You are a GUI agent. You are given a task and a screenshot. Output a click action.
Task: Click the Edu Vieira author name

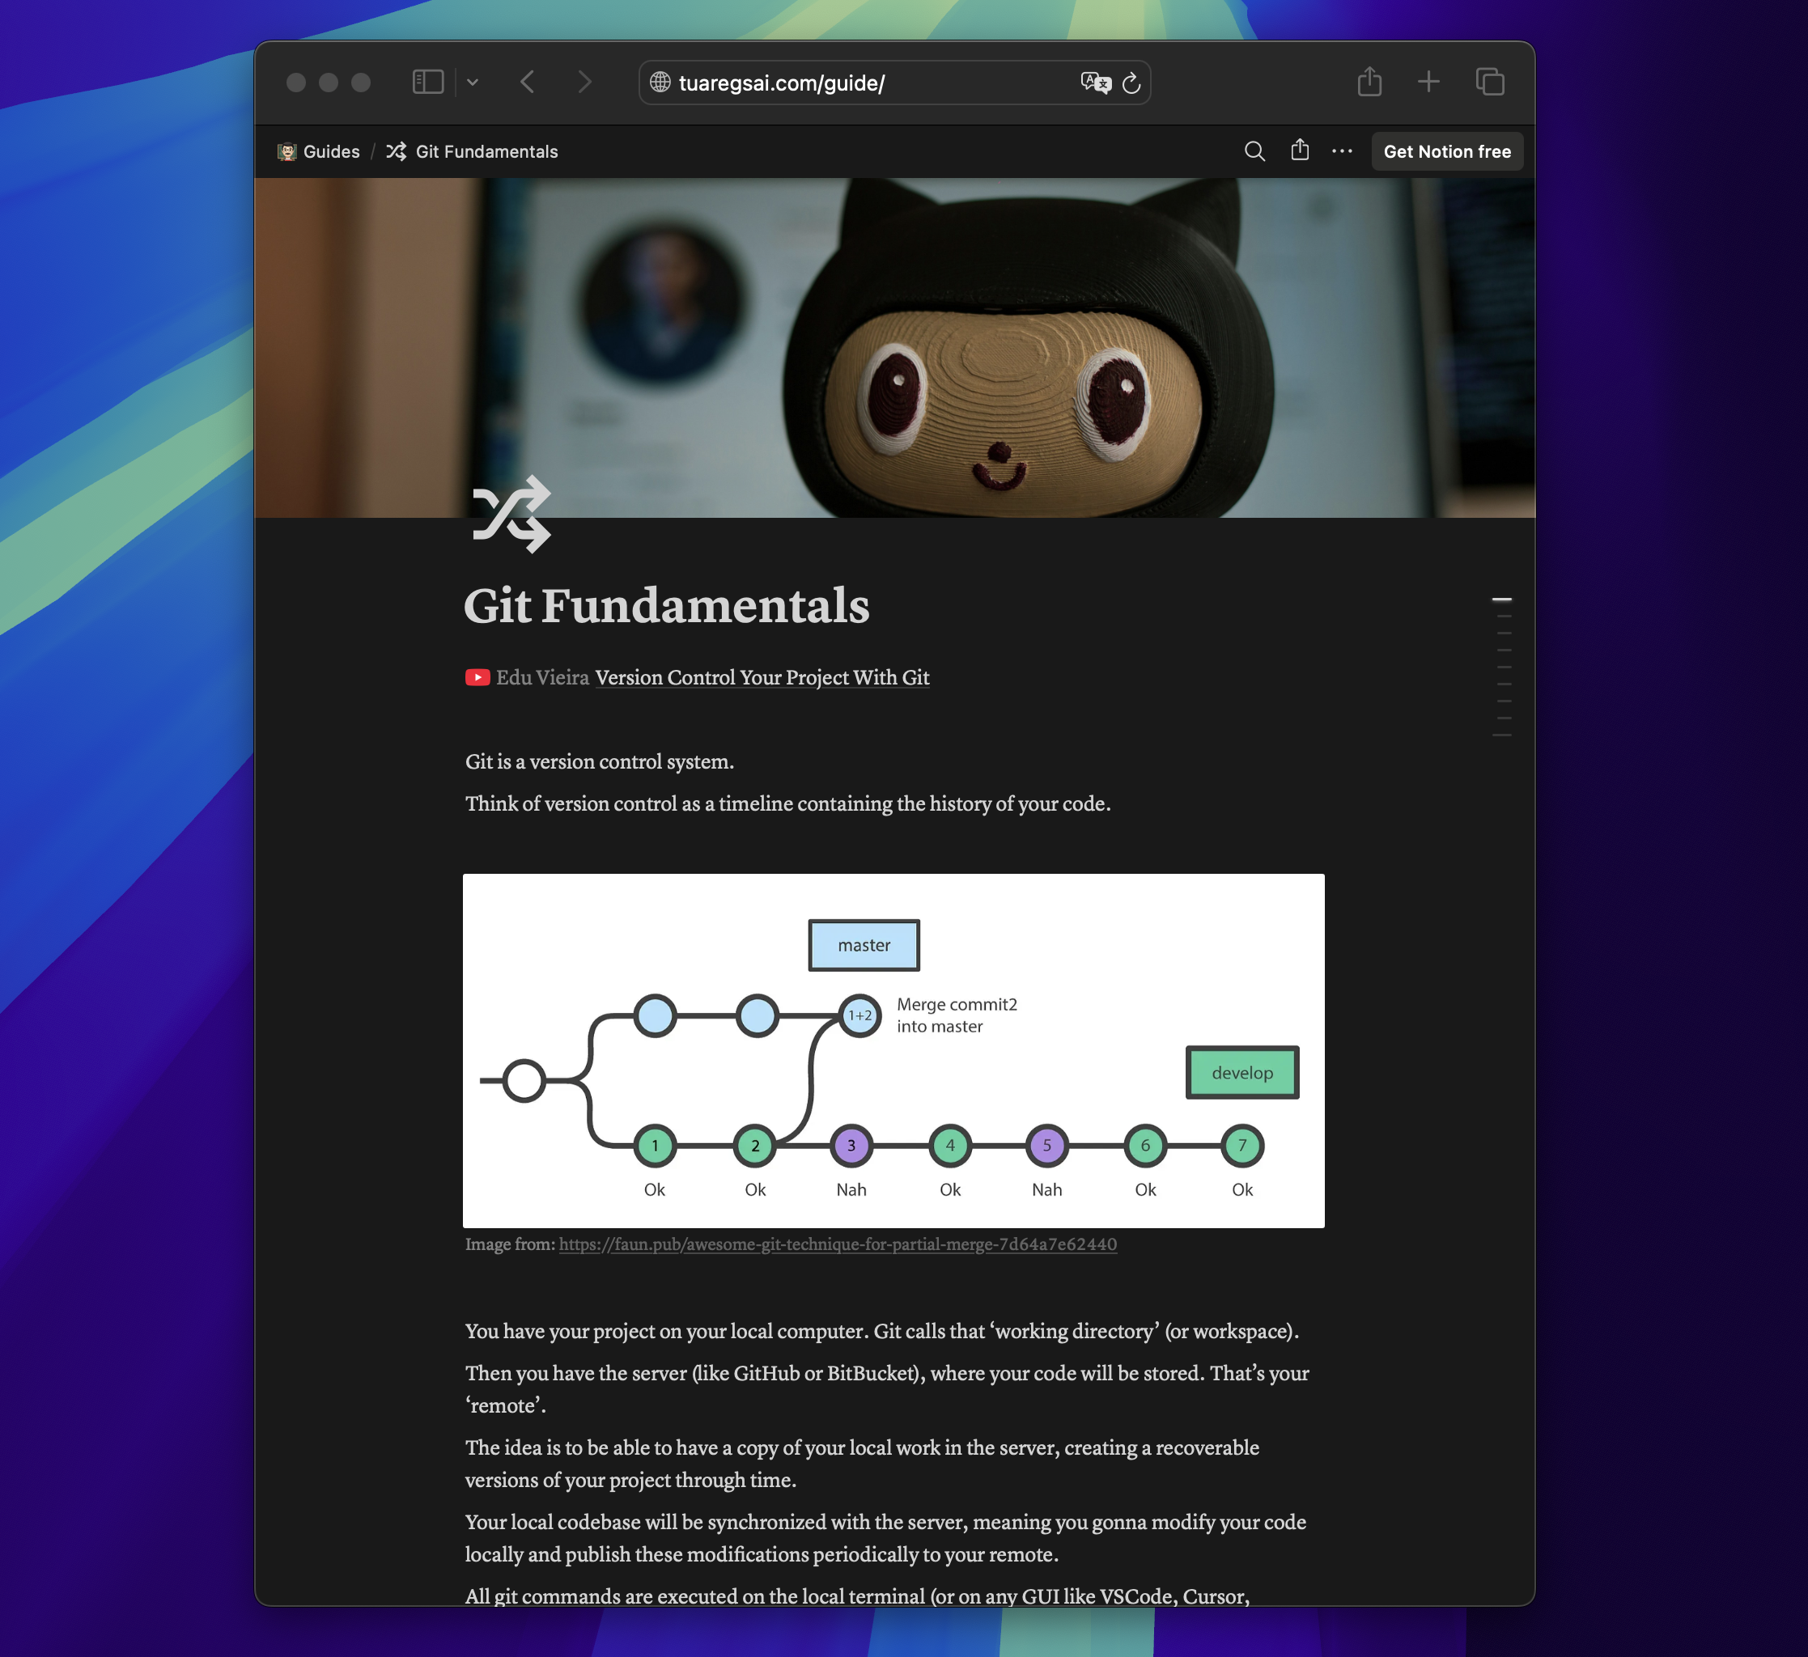[x=542, y=677]
